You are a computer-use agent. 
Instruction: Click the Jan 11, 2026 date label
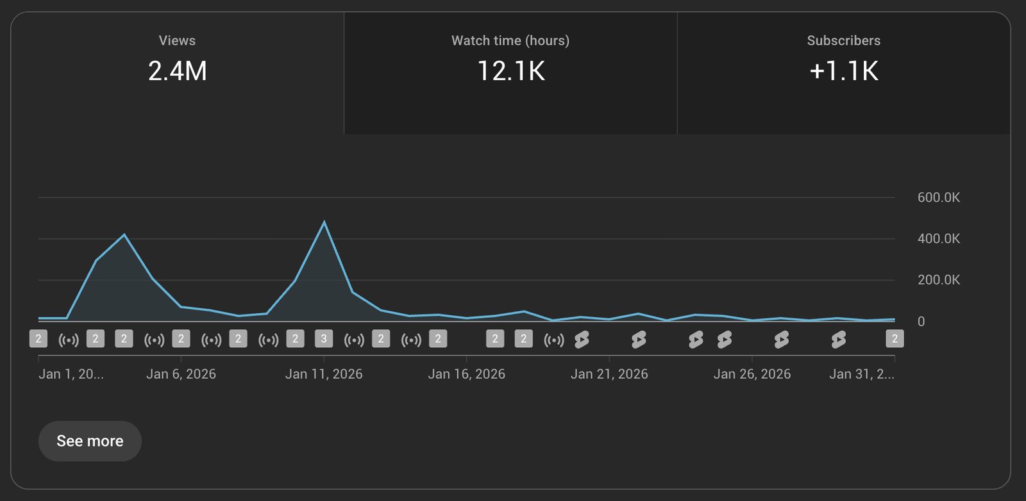click(324, 374)
